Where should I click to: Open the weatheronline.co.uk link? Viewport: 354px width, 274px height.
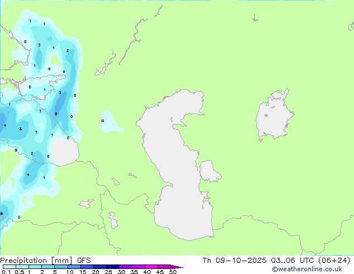(x=307, y=269)
